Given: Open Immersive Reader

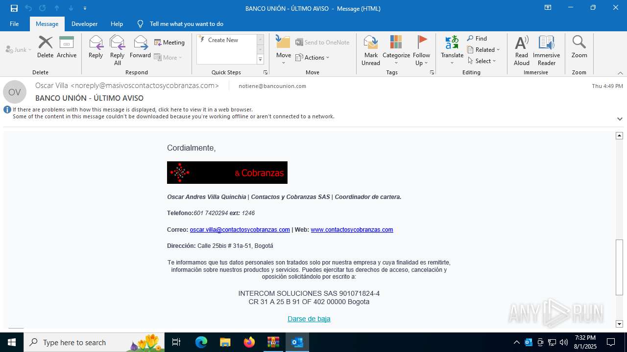Looking at the screenshot, I should tap(547, 50).
